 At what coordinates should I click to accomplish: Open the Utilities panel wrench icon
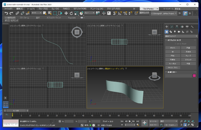coord(192,27)
